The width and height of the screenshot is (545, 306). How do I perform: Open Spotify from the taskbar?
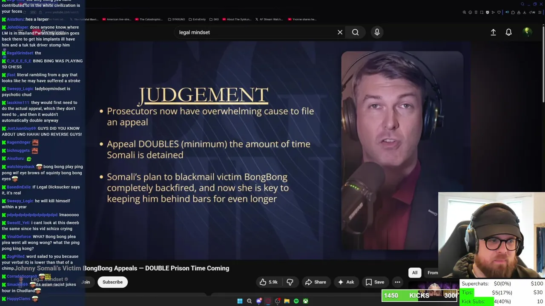click(296, 301)
